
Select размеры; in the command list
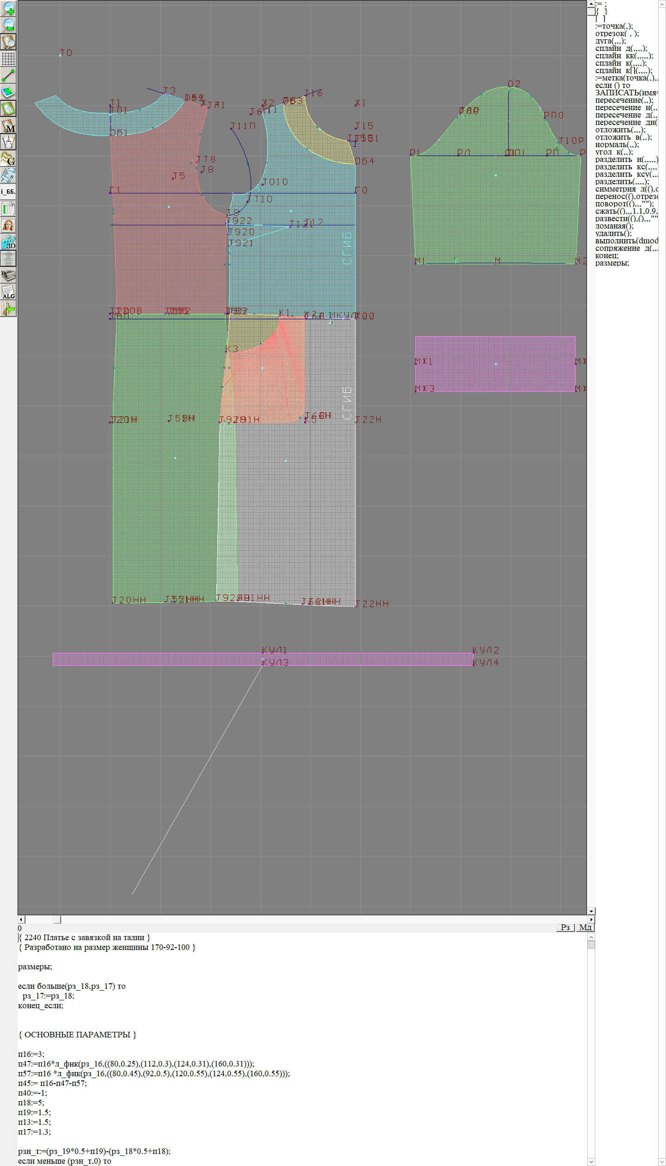click(x=612, y=263)
